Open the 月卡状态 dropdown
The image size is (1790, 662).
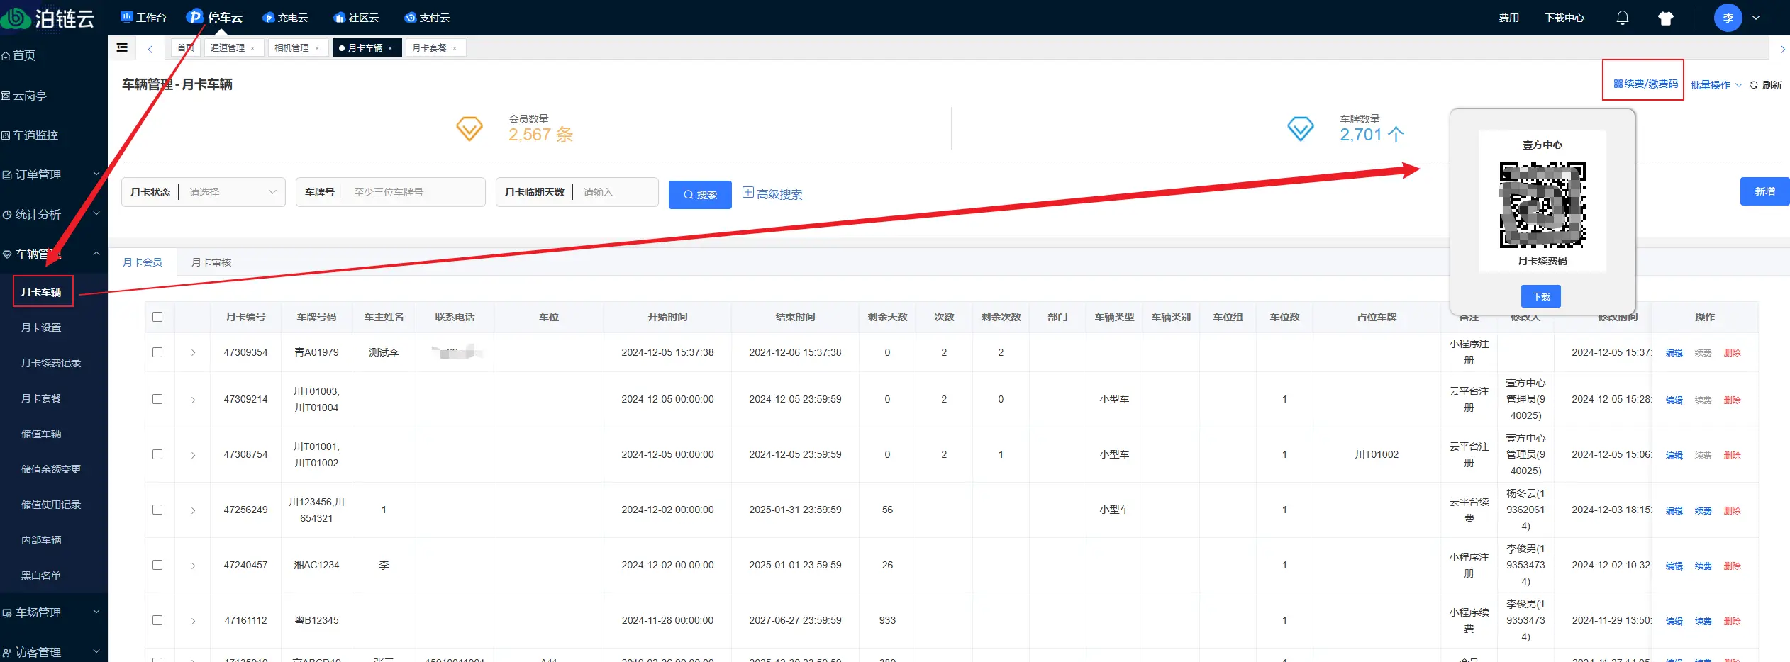pos(232,192)
